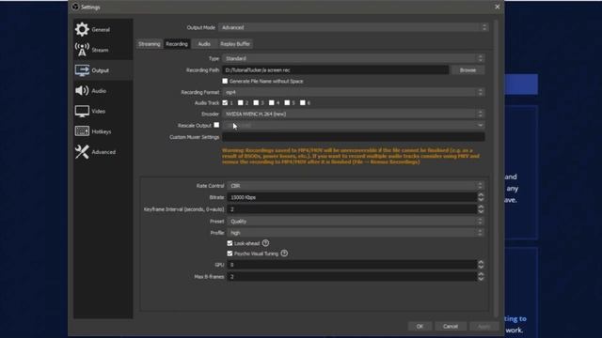Switch to the Streaming tab
This screenshot has height=338, width=602.
click(150, 44)
